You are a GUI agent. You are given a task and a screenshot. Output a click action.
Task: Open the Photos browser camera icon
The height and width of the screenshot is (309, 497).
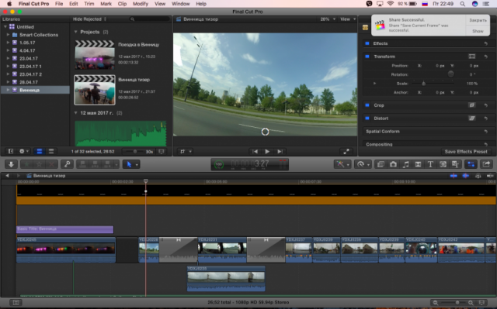[393, 164]
